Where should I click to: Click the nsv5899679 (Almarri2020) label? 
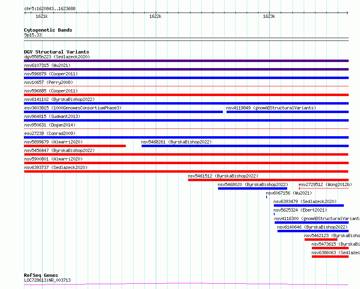tap(53, 142)
